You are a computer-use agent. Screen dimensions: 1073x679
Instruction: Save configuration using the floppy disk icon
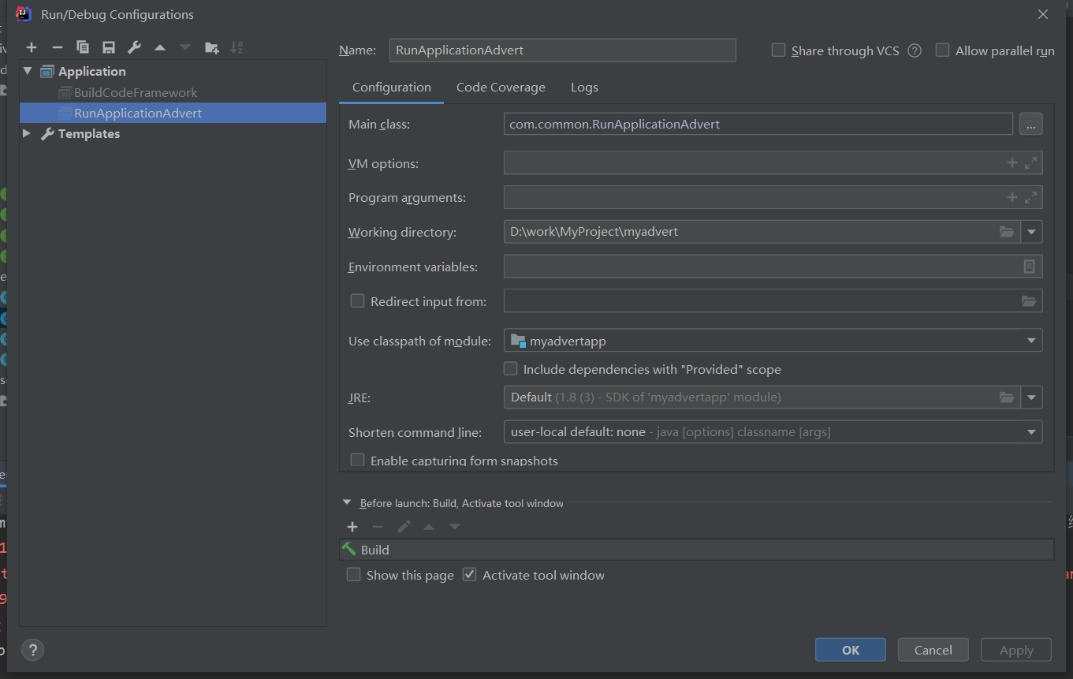(x=109, y=48)
